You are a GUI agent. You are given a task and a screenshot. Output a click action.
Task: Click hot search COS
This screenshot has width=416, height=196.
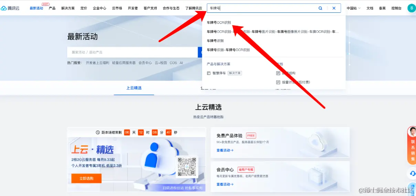173,63
